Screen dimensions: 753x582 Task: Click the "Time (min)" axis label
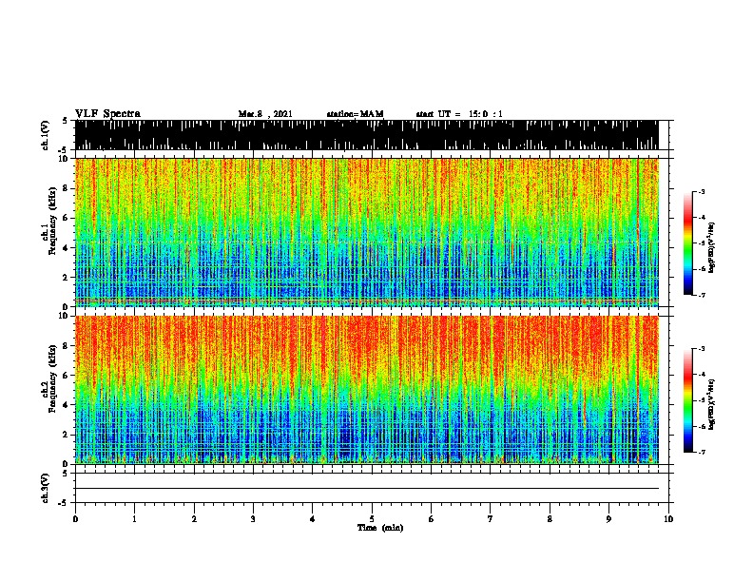[380, 528]
